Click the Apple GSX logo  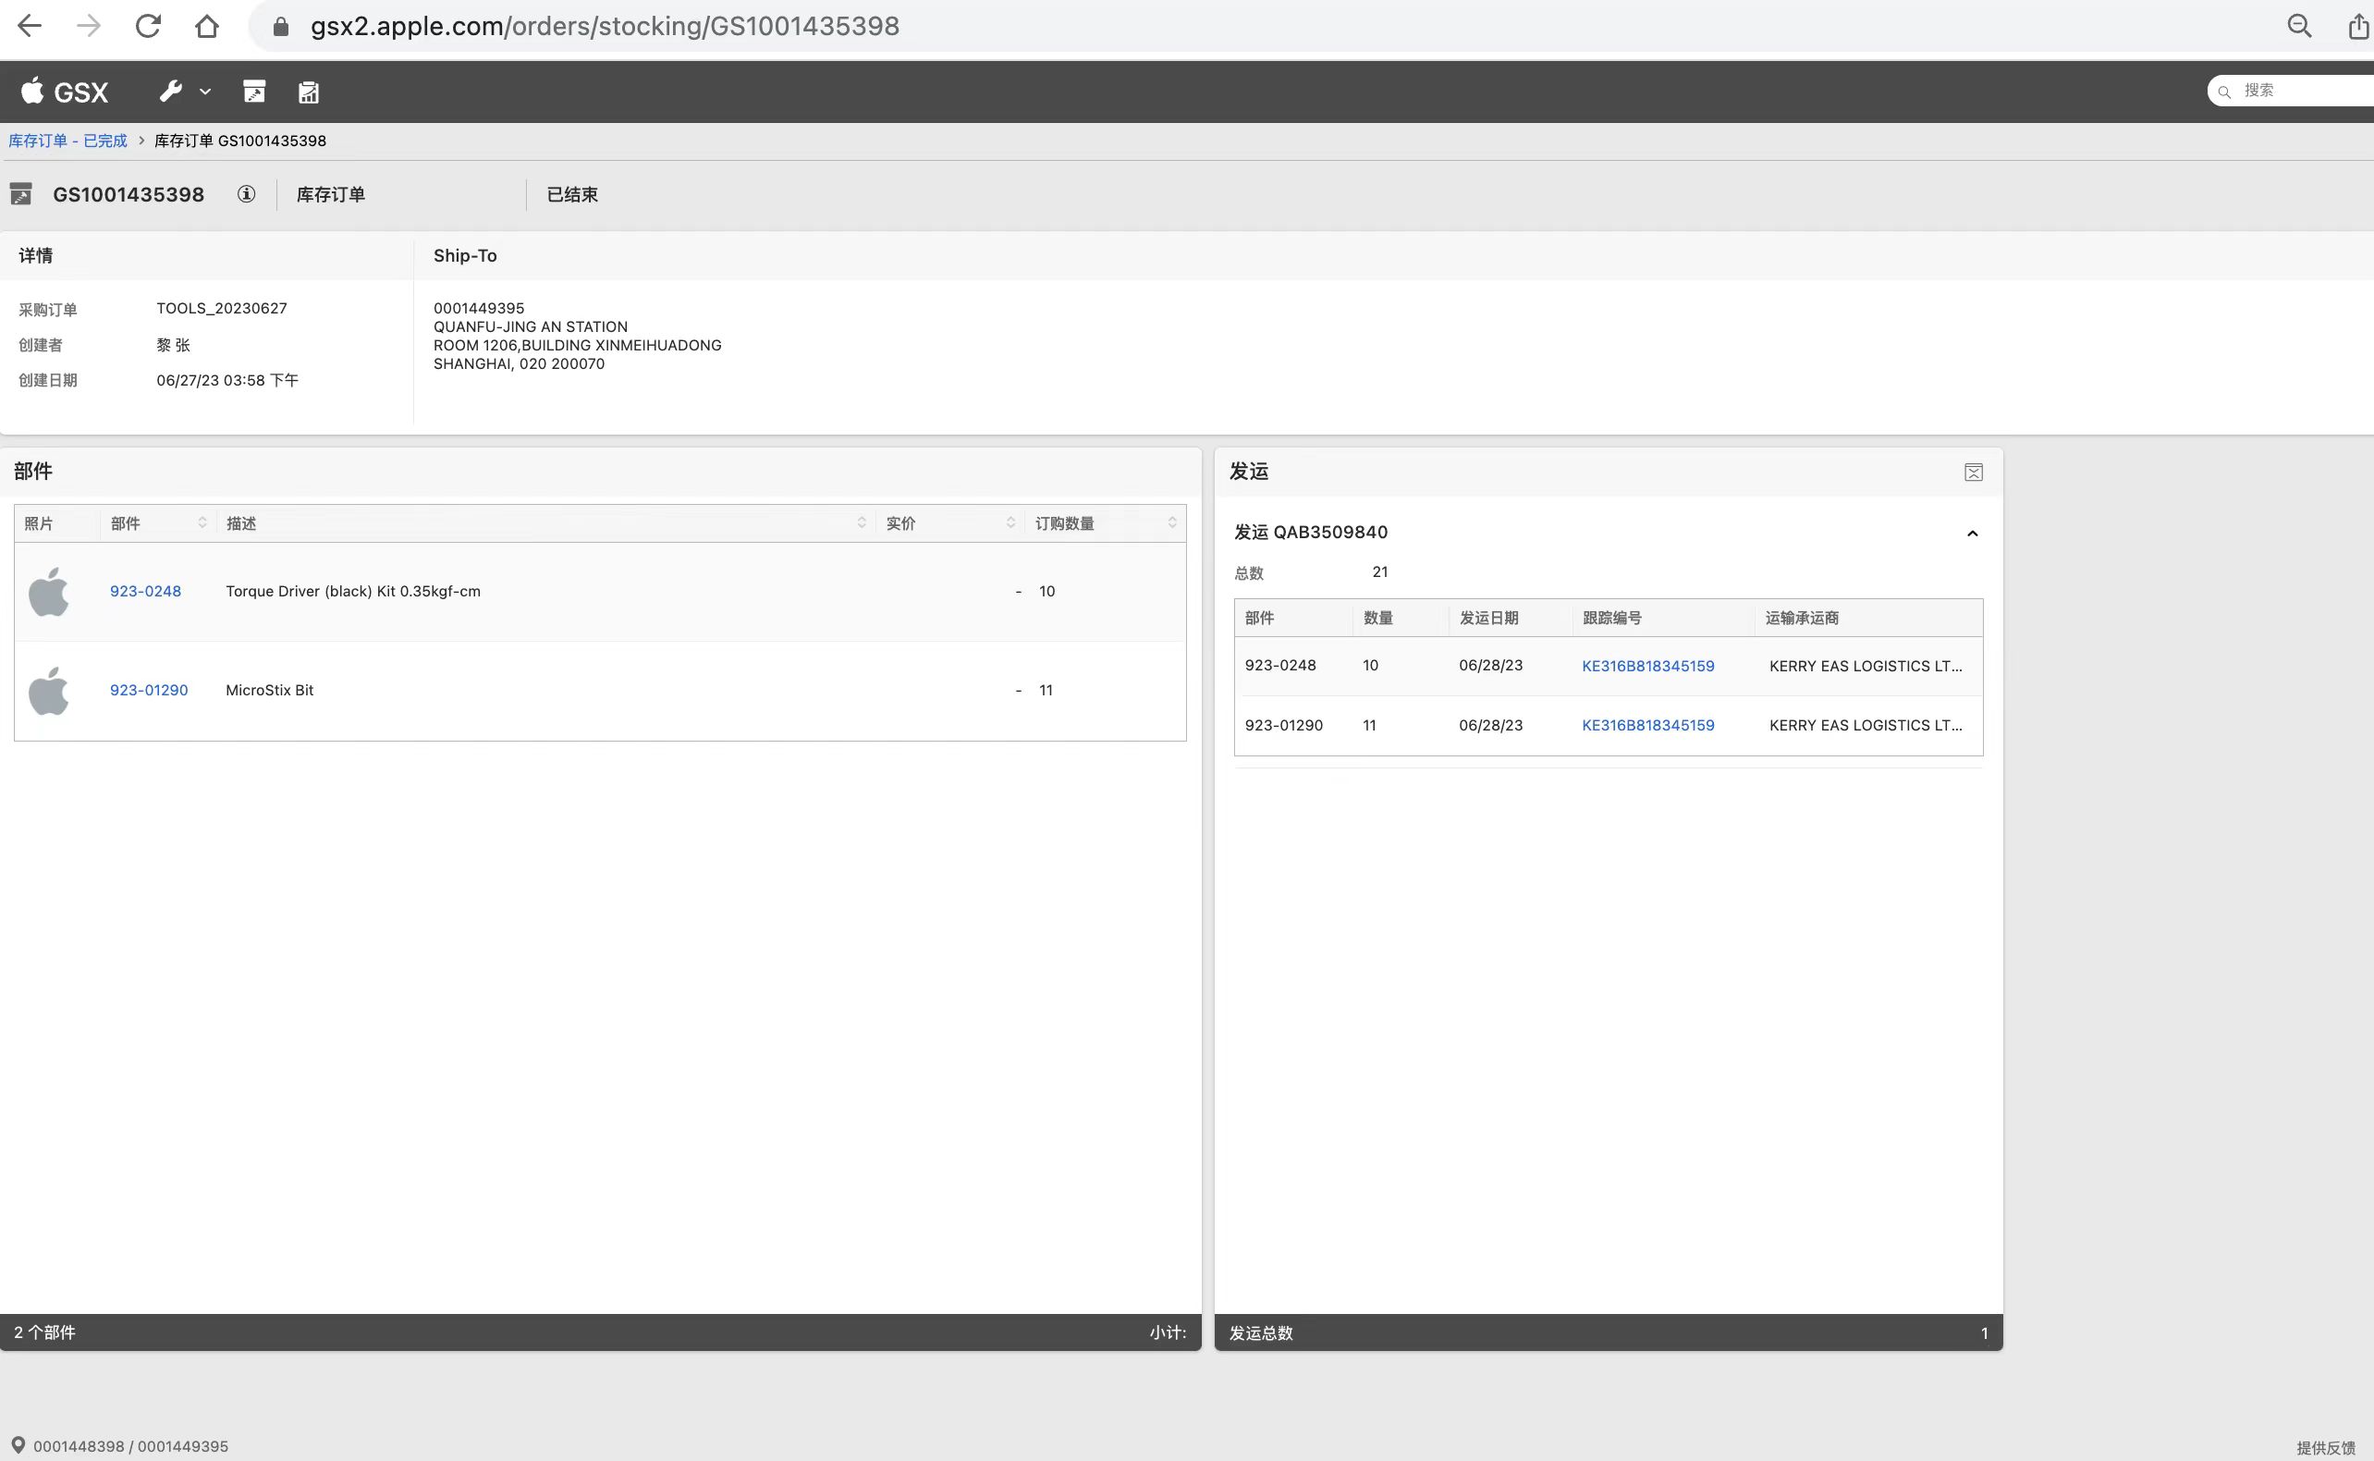[64, 92]
